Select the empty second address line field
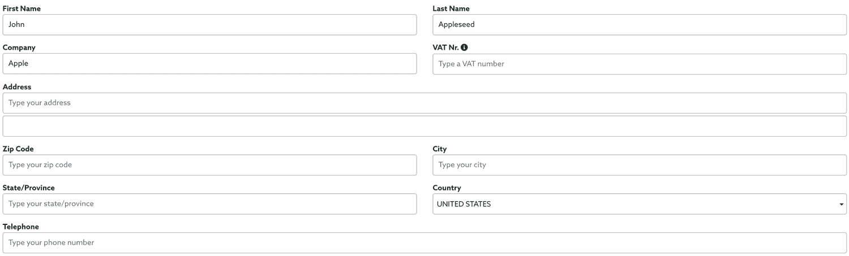Image resolution: width=849 pixels, height=256 pixels. (424, 126)
